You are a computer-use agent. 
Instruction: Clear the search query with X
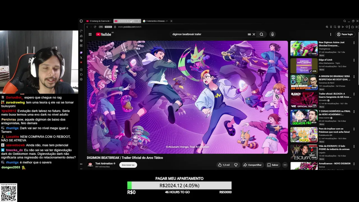coord(254,34)
